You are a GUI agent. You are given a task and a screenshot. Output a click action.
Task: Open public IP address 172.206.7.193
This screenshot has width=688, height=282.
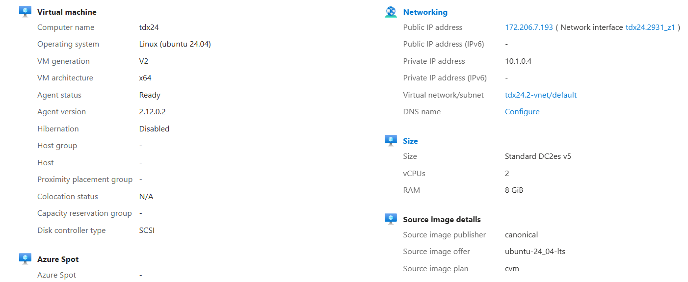pyautogui.click(x=529, y=27)
